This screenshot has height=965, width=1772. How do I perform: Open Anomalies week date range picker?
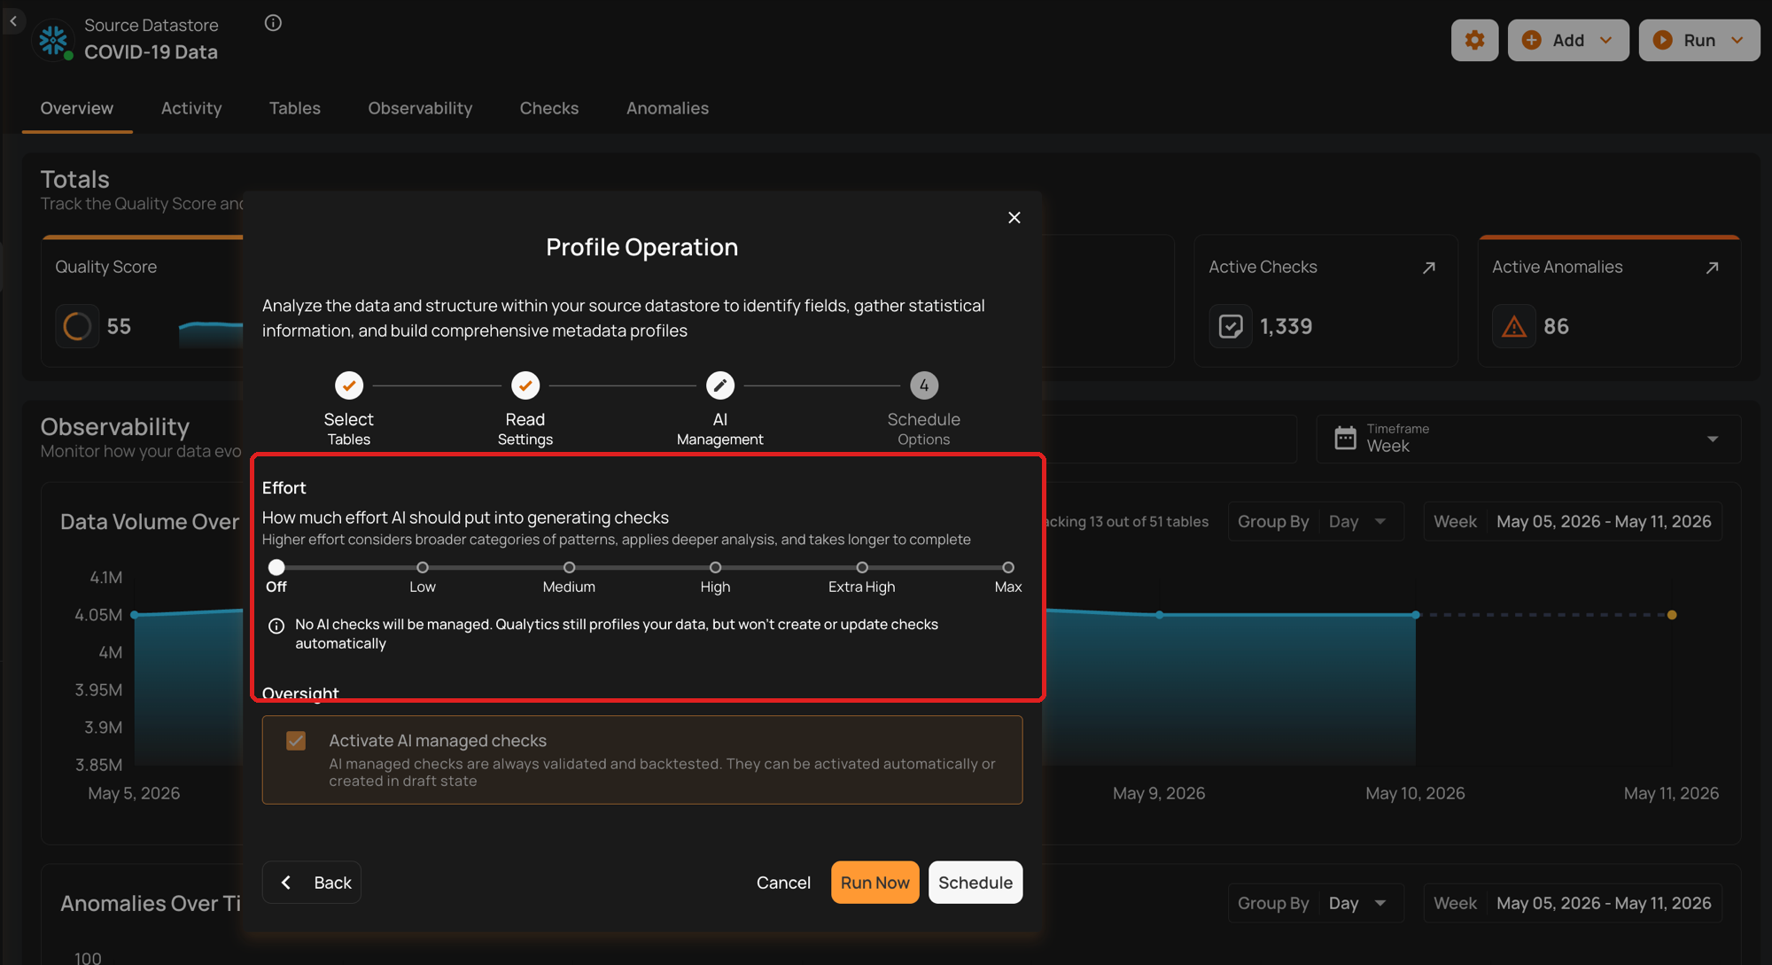(1573, 903)
